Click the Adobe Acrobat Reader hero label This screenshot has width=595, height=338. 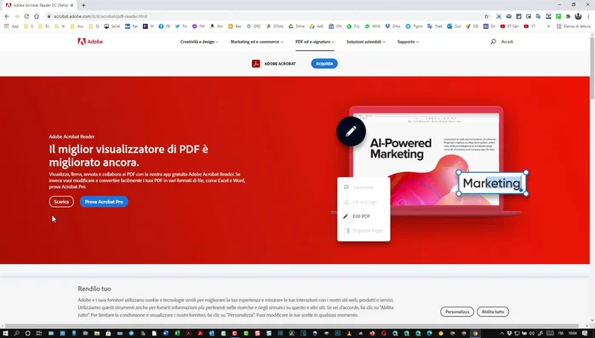(72, 136)
